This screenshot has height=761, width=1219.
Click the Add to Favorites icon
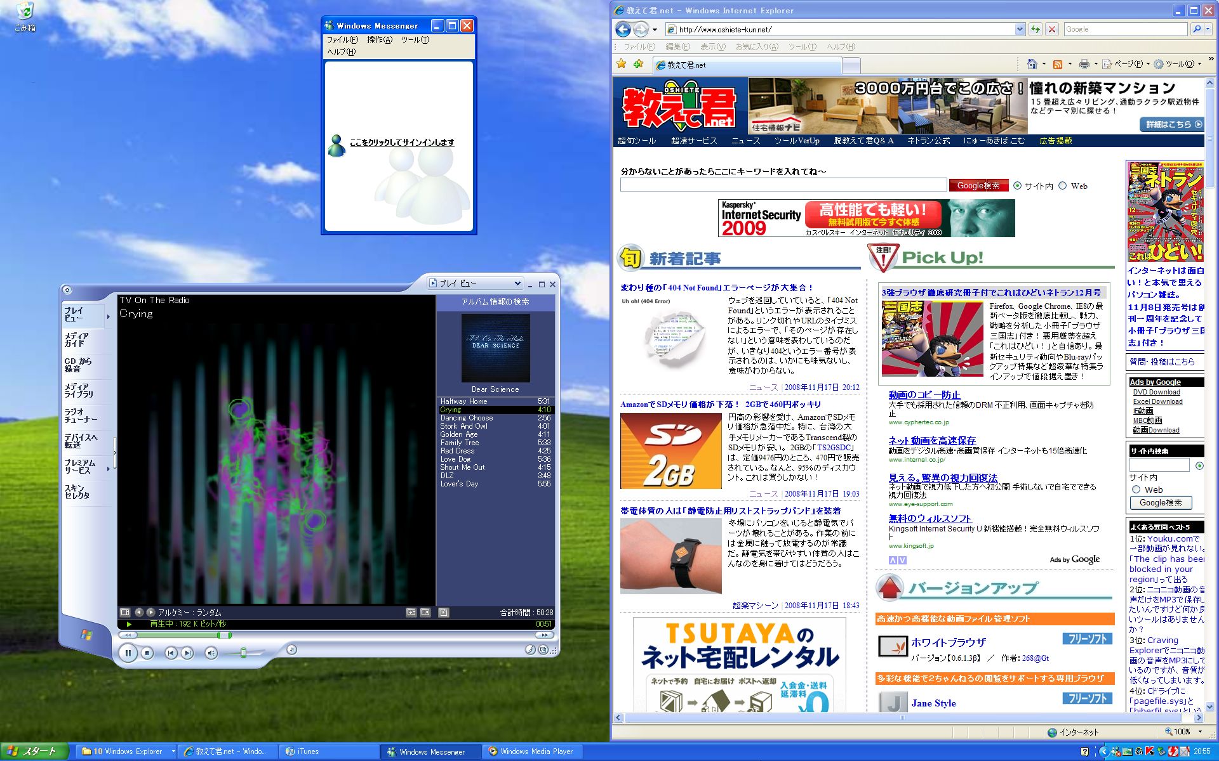638,64
